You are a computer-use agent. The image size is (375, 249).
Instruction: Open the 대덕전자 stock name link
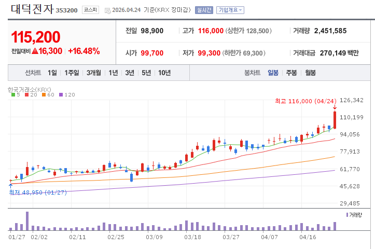coord(31,9)
